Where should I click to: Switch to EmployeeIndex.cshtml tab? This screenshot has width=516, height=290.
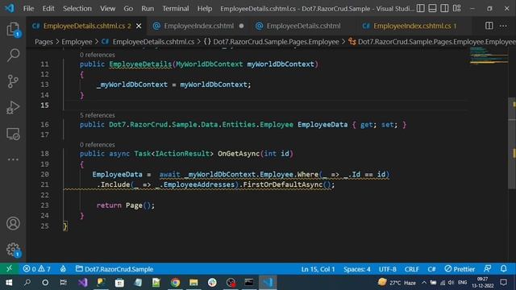(199, 26)
